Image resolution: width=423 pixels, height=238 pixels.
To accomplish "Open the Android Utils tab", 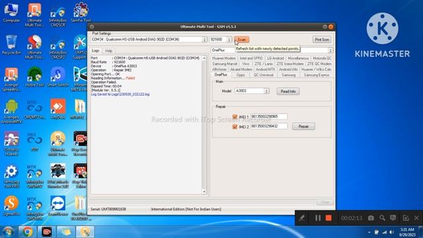I will point(288,69).
